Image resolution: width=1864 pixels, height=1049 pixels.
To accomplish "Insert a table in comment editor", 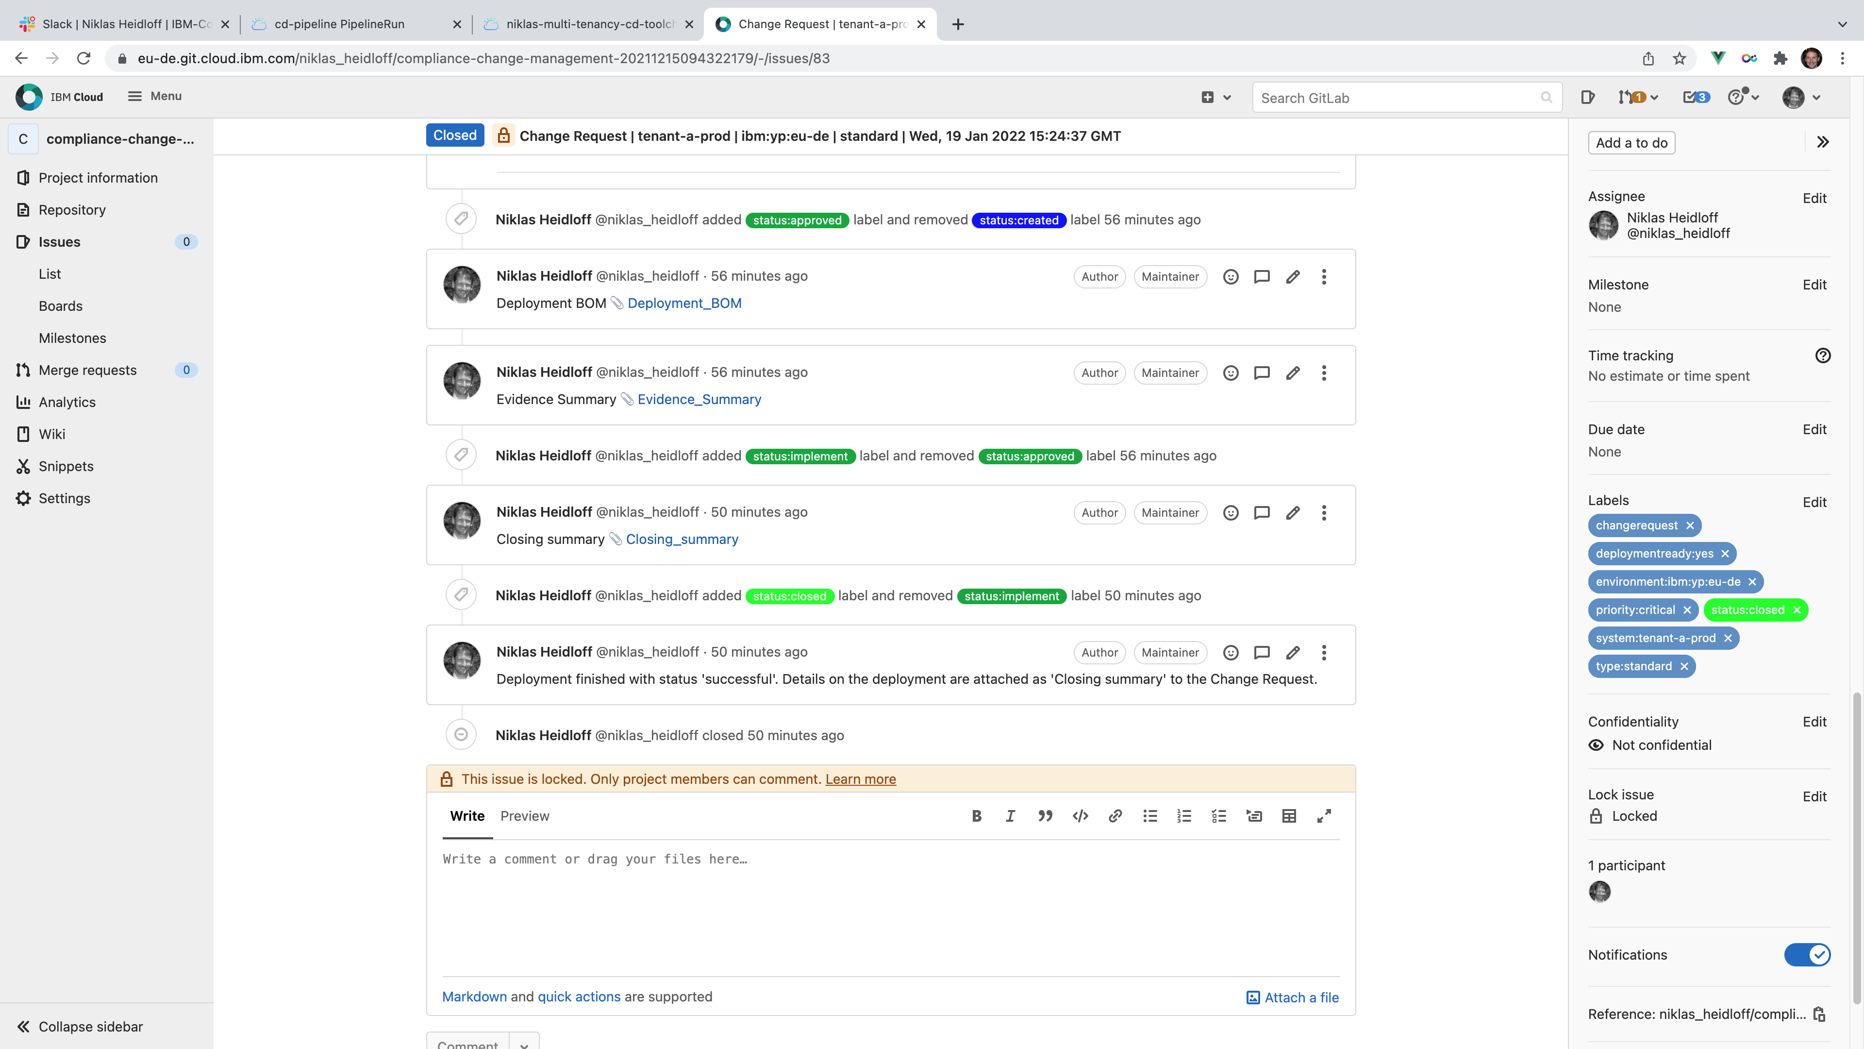I will pos(1289,816).
